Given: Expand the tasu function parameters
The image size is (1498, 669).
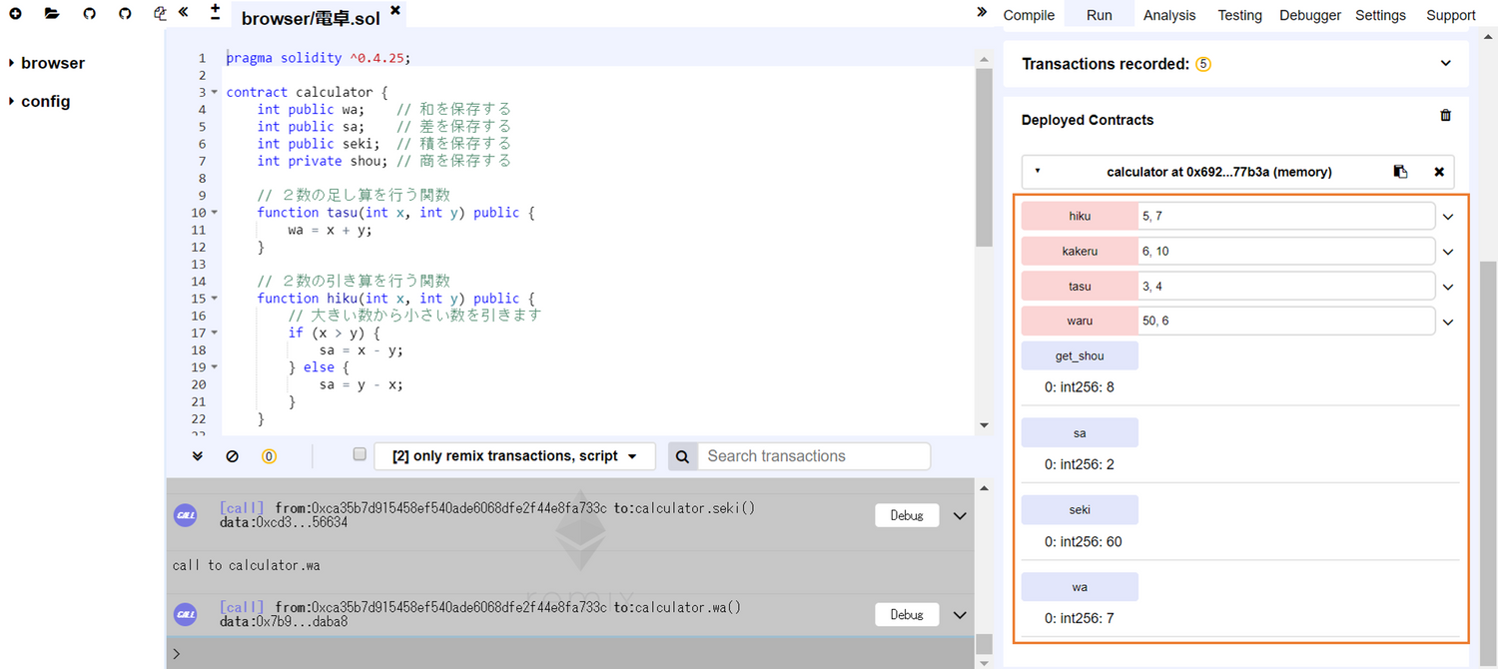Looking at the screenshot, I should click(1448, 287).
